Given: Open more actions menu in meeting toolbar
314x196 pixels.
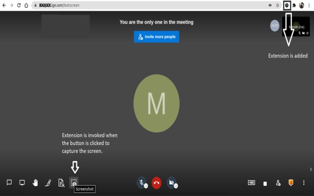Looking at the screenshot, I should click(304, 183).
